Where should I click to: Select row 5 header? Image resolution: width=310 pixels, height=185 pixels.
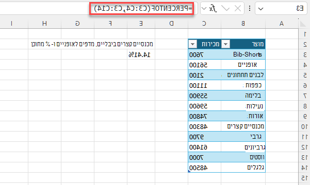304,75
